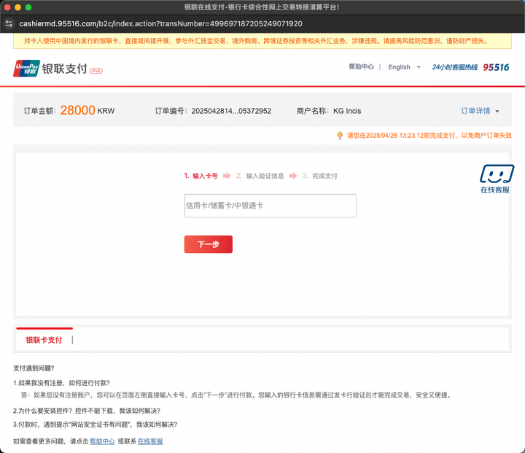525x453 pixels.
Task: Open the 在线客服 link at page bottom
Action: (150, 441)
